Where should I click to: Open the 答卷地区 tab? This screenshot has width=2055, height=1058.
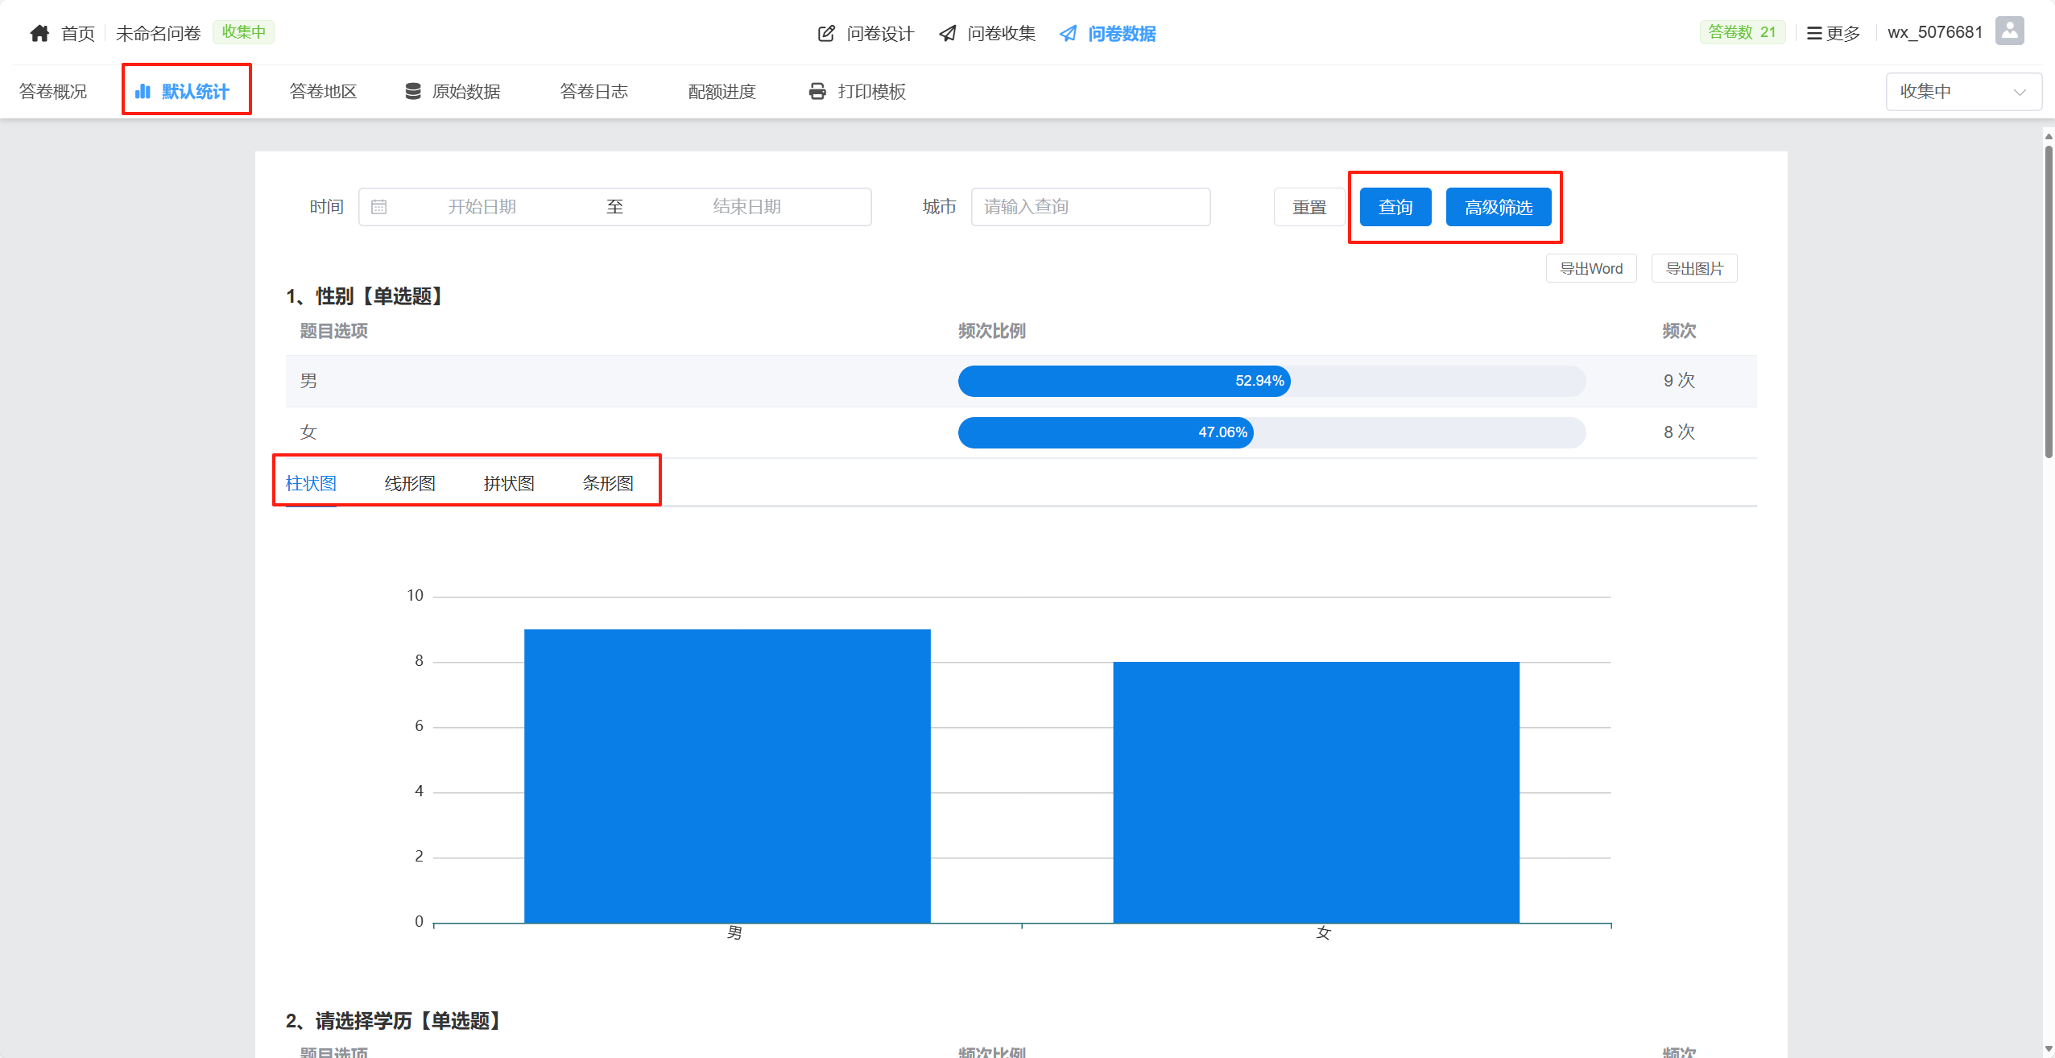click(x=323, y=91)
